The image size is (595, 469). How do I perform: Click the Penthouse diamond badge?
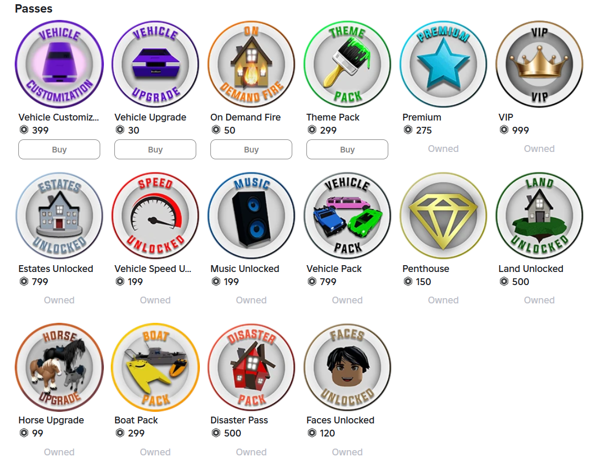click(x=443, y=215)
